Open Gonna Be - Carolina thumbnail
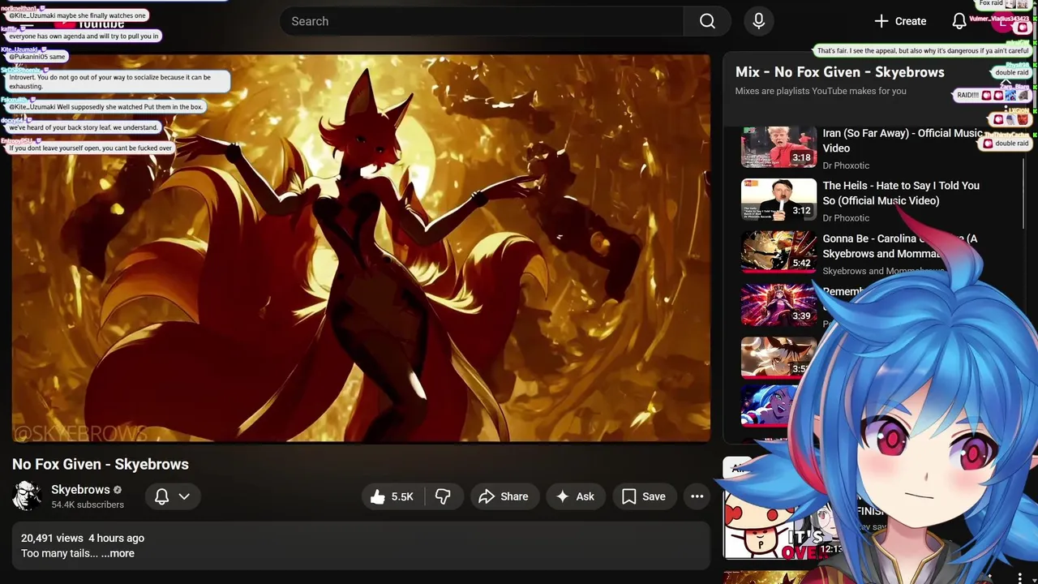The image size is (1038, 584). 778,252
